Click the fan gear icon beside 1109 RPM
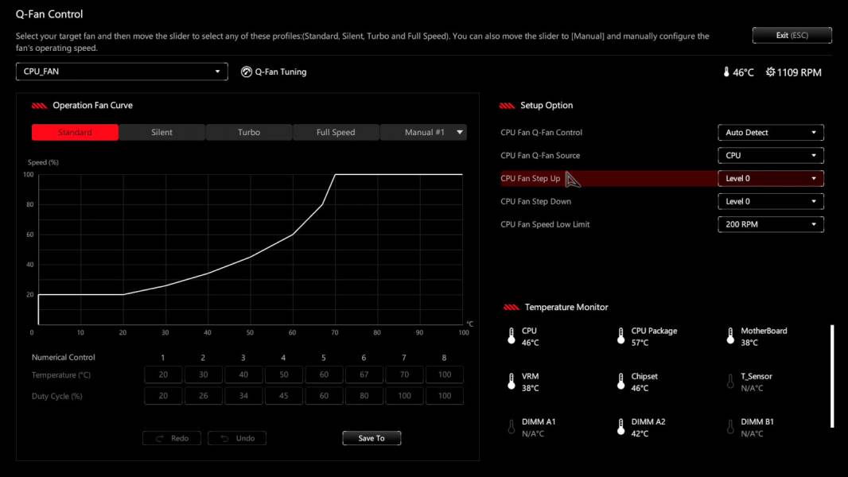Image resolution: width=848 pixels, height=477 pixels. pyautogui.click(x=770, y=72)
